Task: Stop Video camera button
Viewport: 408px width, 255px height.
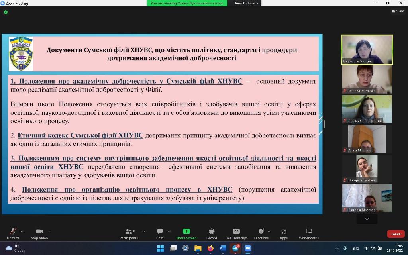Action: pyautogui.click(x=39, y=233)
